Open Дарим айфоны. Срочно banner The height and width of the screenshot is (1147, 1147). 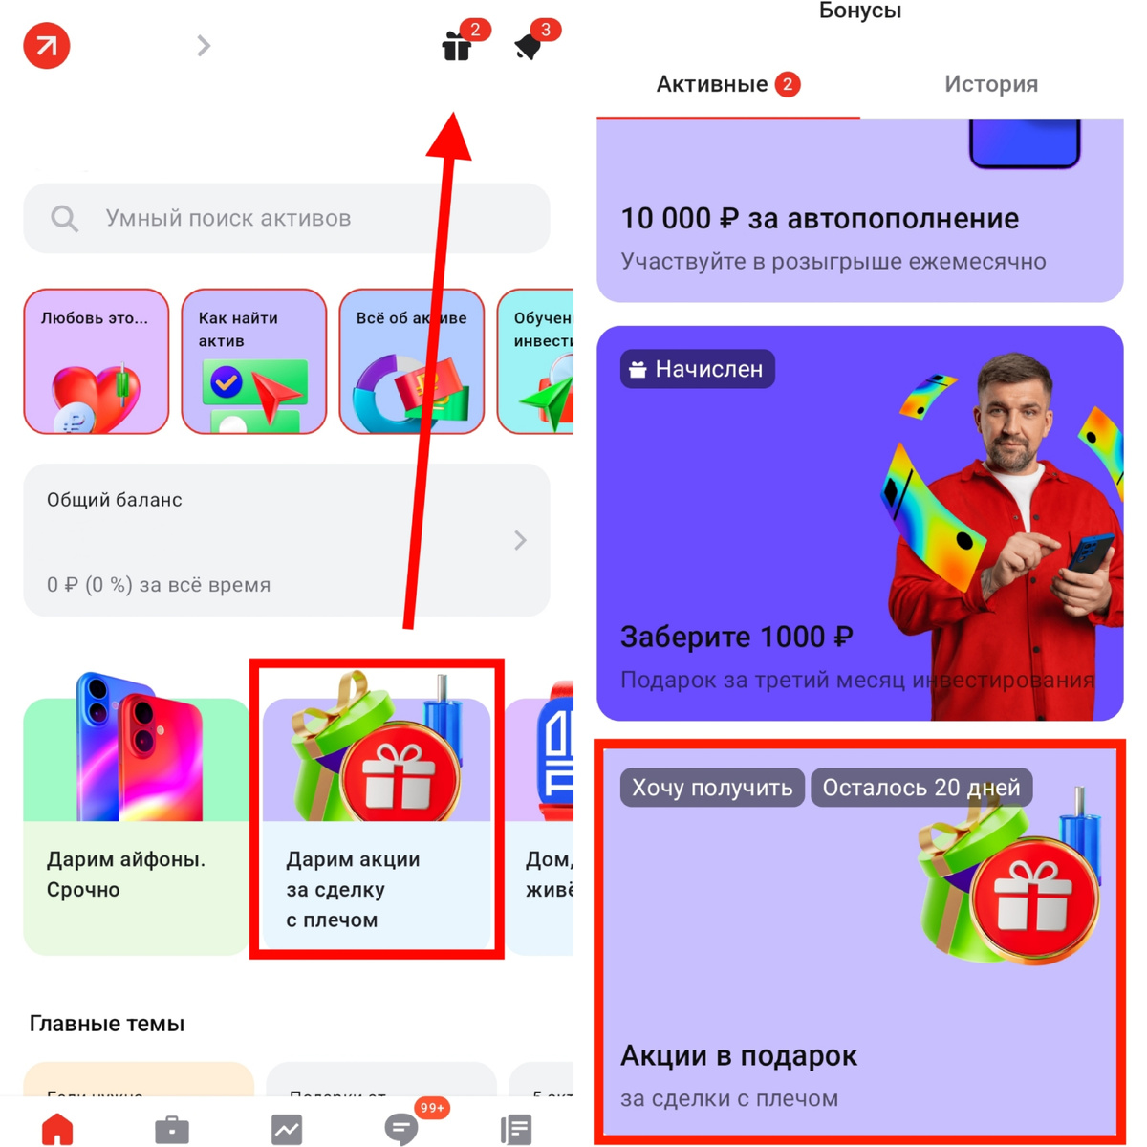pyautogui.click(x=136, y=827)
